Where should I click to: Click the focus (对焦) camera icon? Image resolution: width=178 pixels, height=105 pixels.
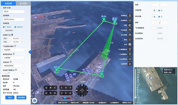(130, 44)
